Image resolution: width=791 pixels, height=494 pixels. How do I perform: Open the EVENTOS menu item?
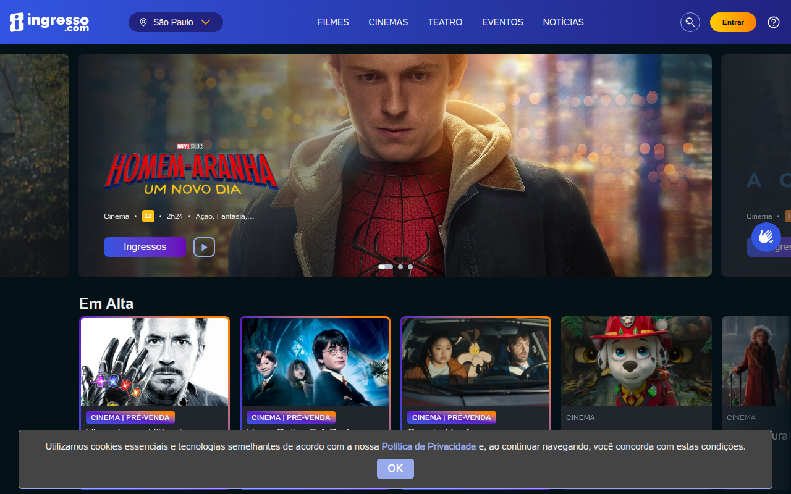pos(502,22)
